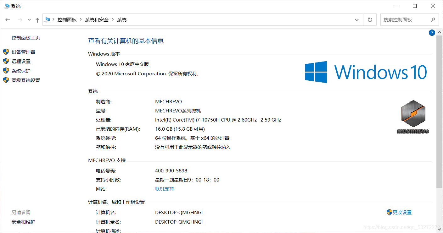Click 制造商 value MECHREVO
The width and height of the screenshot is (443, 233).
pos(169,101)
